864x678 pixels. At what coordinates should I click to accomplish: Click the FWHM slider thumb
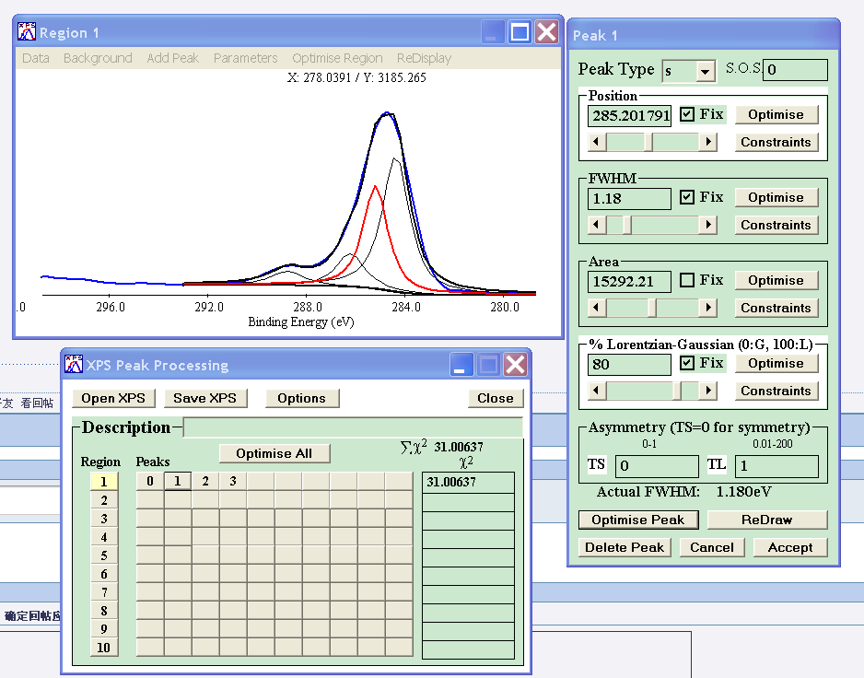pyautogui.click(x=627, y=225)
